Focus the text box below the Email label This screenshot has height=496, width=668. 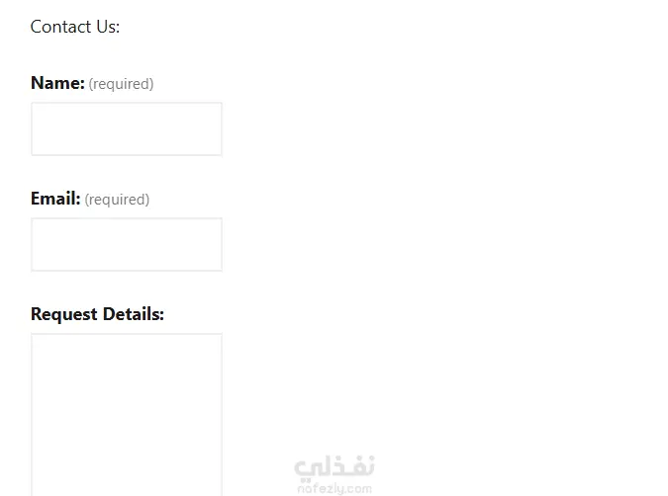click(x=127, y=245)
